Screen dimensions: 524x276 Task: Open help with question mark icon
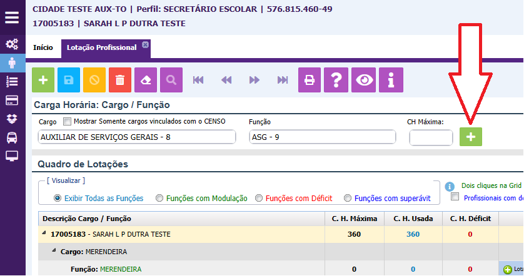(336, 81)
